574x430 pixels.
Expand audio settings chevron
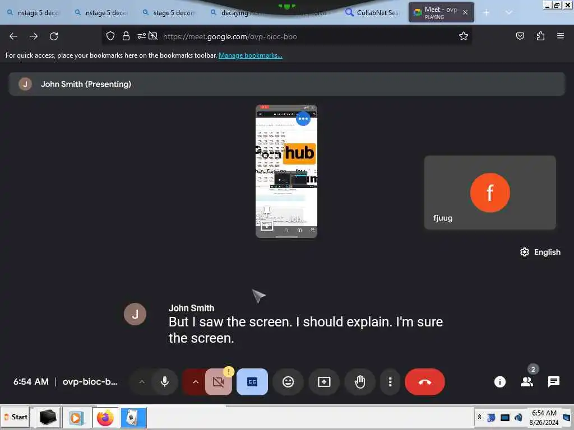(x=142, y=382)
